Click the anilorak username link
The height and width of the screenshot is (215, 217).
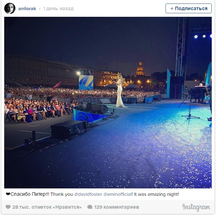pyautogui.click(x=27, y=8)
